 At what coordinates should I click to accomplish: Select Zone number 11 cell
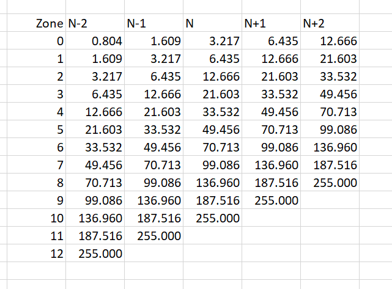pyautogui.click(x=37, y=236)
